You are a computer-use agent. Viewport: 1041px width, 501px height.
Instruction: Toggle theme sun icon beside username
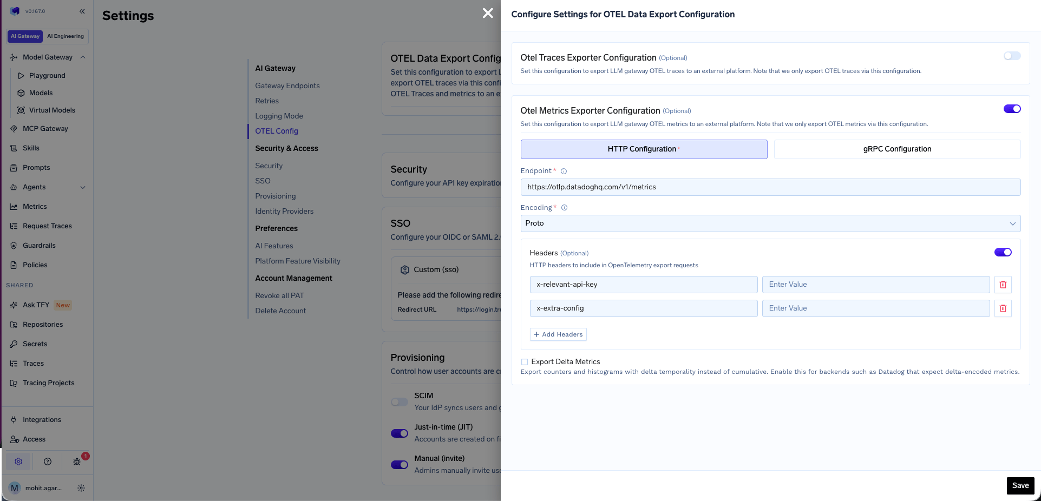pos(81,488)
